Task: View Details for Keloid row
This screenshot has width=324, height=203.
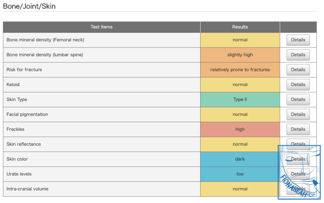Action: [x=298, y=85]
